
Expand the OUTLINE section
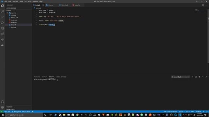pos(19,107)
